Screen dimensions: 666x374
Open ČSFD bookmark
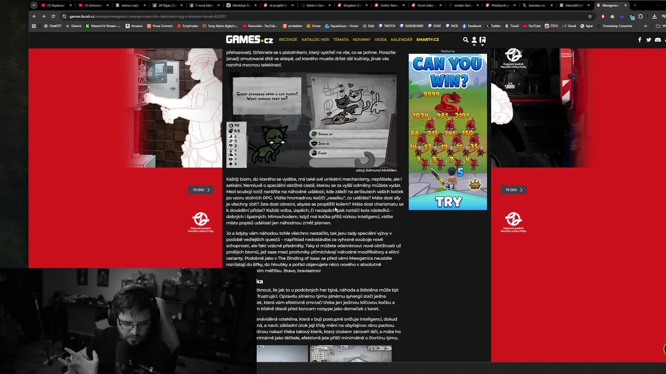[551, 25]
